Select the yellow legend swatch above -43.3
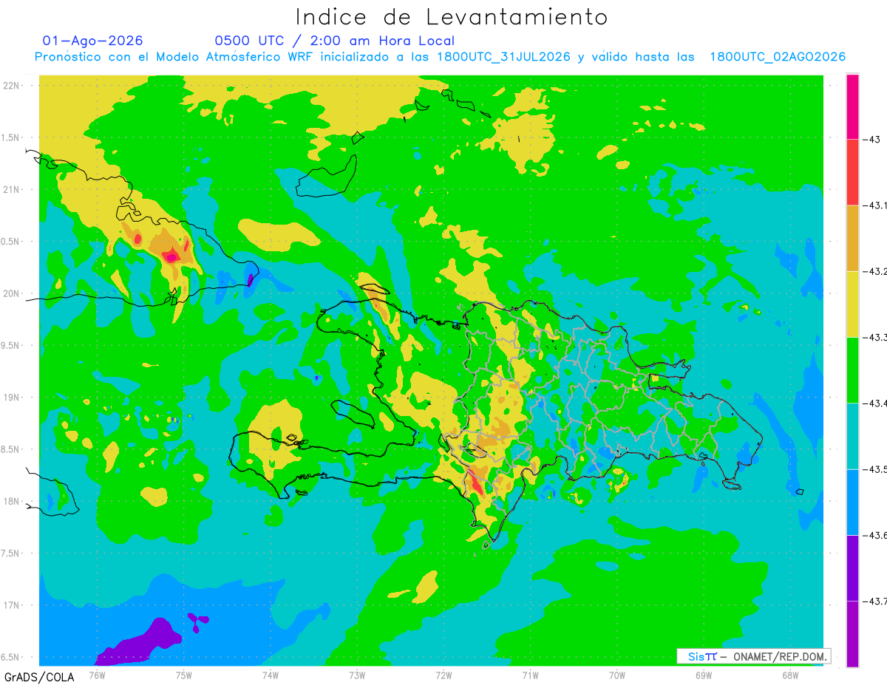The width and height of the screenshot is (887, 685). (852, 304)
